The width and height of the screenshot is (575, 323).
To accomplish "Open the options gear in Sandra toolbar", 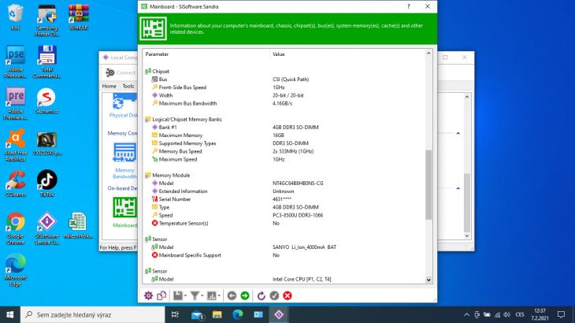I will [x=148, y=295].
